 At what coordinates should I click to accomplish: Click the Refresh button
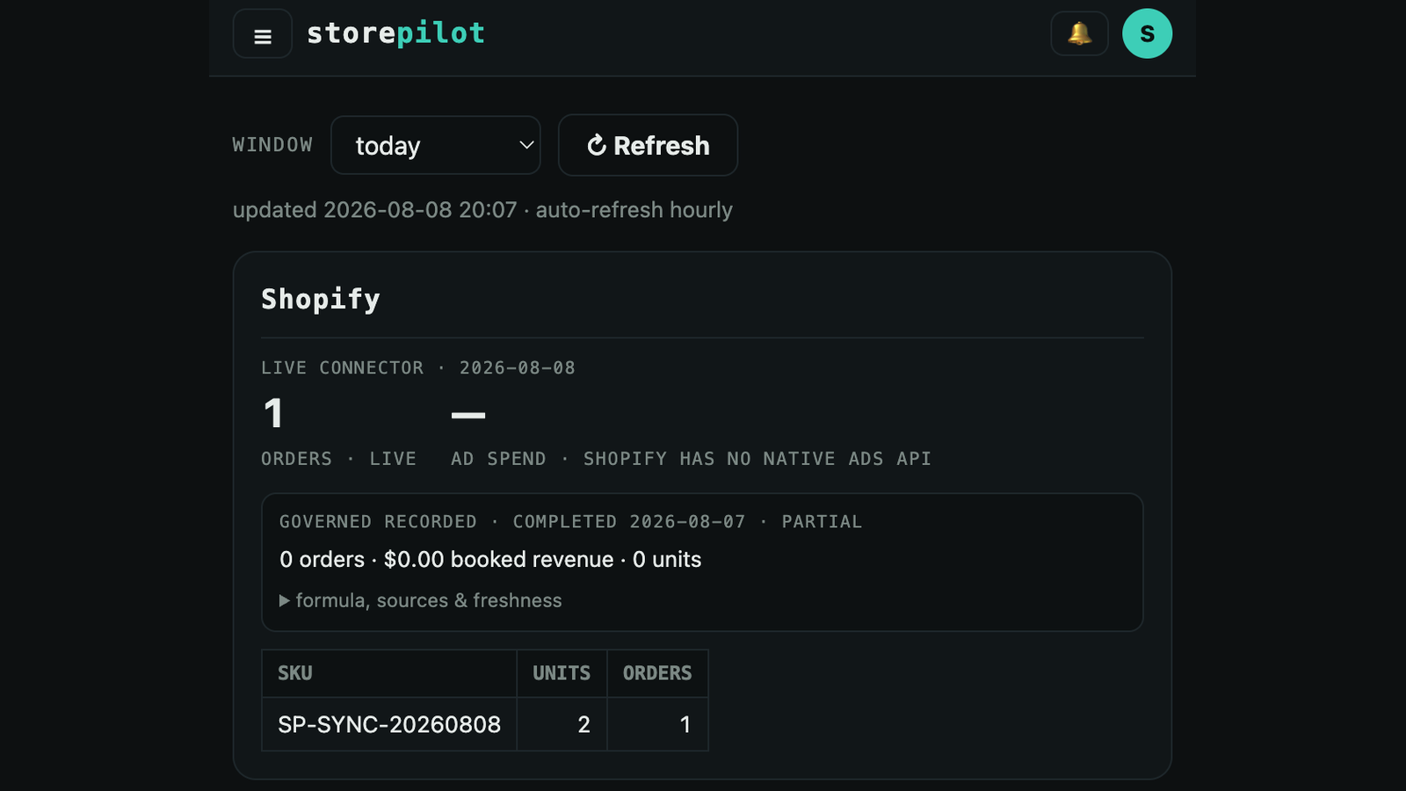click(x=648, y=145)
